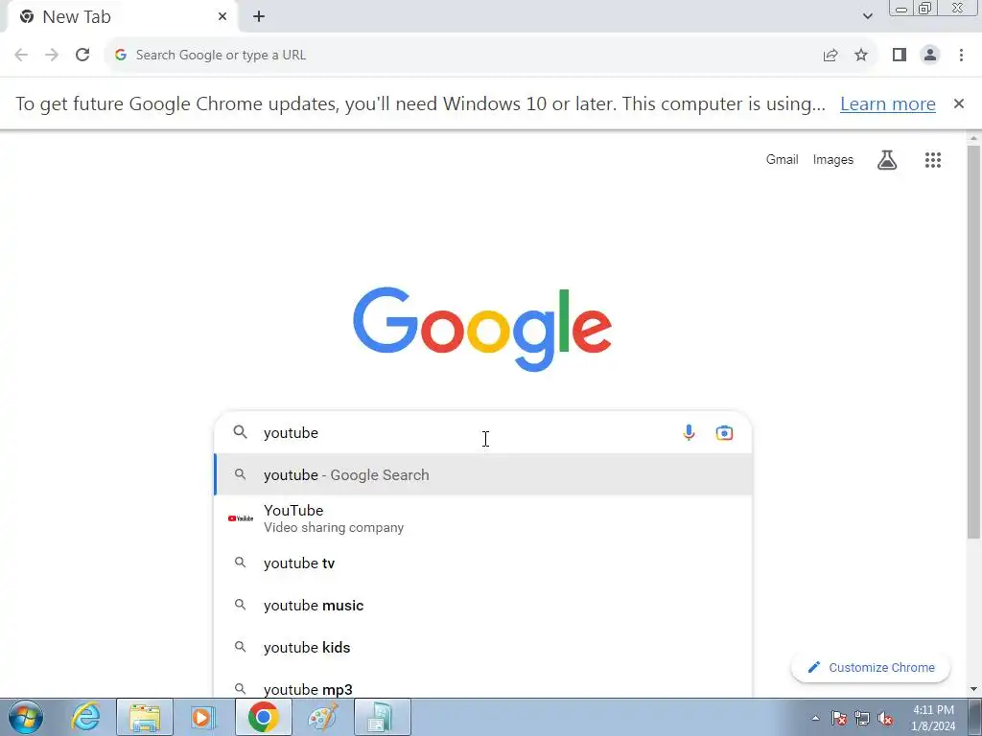Open Gmail link
The width and height of the screenshot is (982, 736).
(x=782, y=160)
